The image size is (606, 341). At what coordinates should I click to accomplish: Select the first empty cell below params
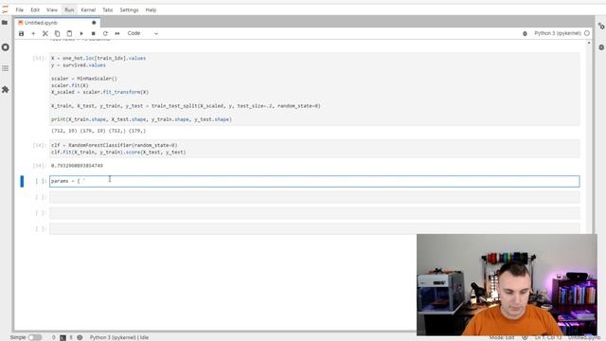click(x=314, y=198)
